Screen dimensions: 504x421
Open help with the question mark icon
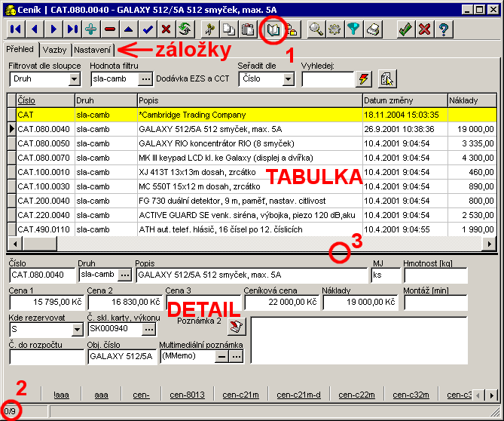click(444, 29)
